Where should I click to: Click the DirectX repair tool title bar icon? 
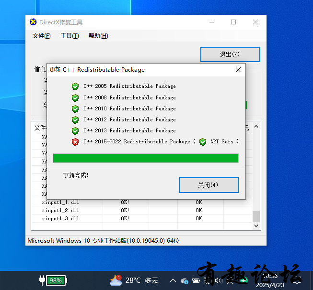pos(33,22)
